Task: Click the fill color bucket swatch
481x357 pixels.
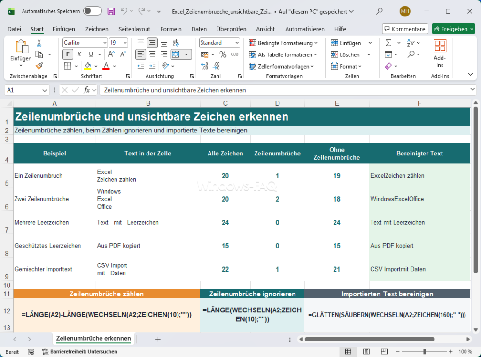Action: (x=88, y=66)
